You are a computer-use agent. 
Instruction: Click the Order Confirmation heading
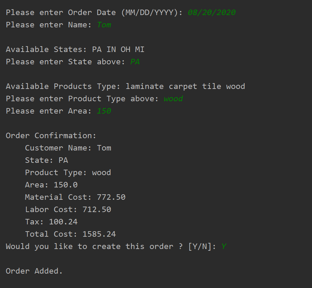(x=51, y=136)
